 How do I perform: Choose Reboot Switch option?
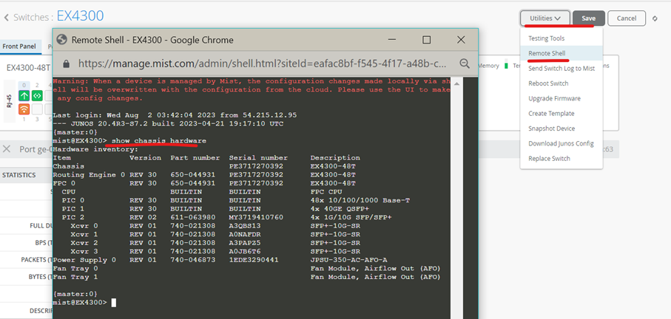[x=548, y=83]
